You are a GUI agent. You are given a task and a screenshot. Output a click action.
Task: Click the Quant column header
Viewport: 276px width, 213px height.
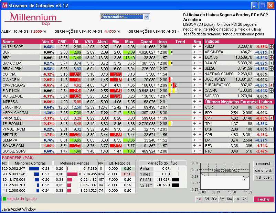point(146,42)
